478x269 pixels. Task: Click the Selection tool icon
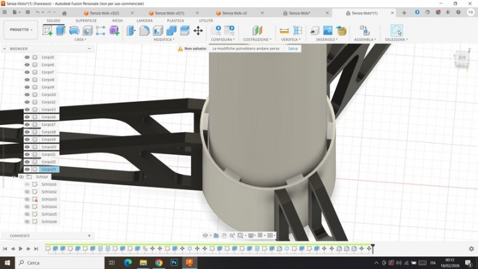tap(396, 31)
